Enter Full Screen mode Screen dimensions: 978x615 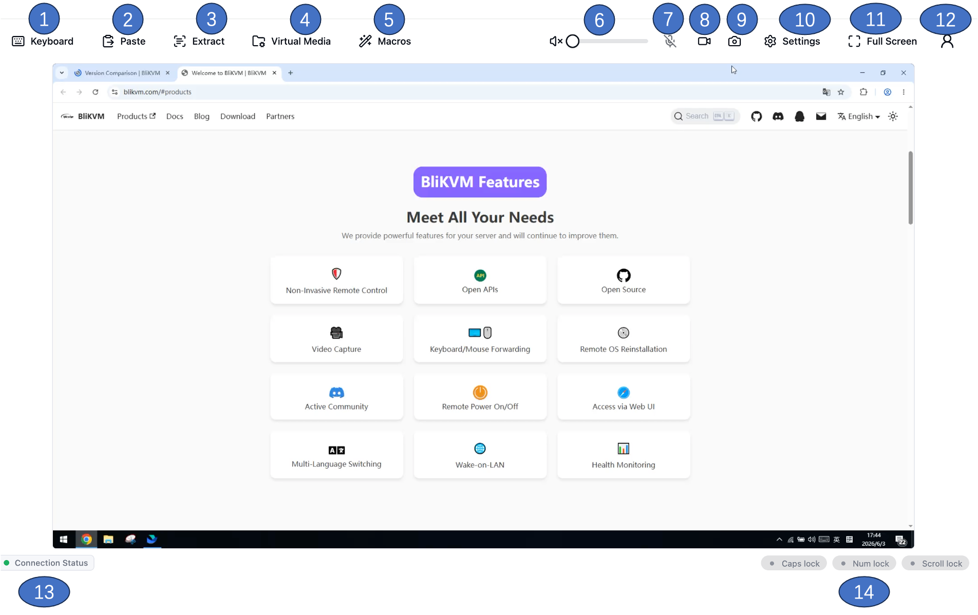882,41
